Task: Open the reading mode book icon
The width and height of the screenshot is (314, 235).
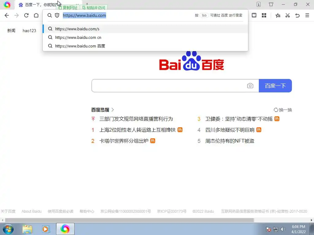Action: [254, 15]
